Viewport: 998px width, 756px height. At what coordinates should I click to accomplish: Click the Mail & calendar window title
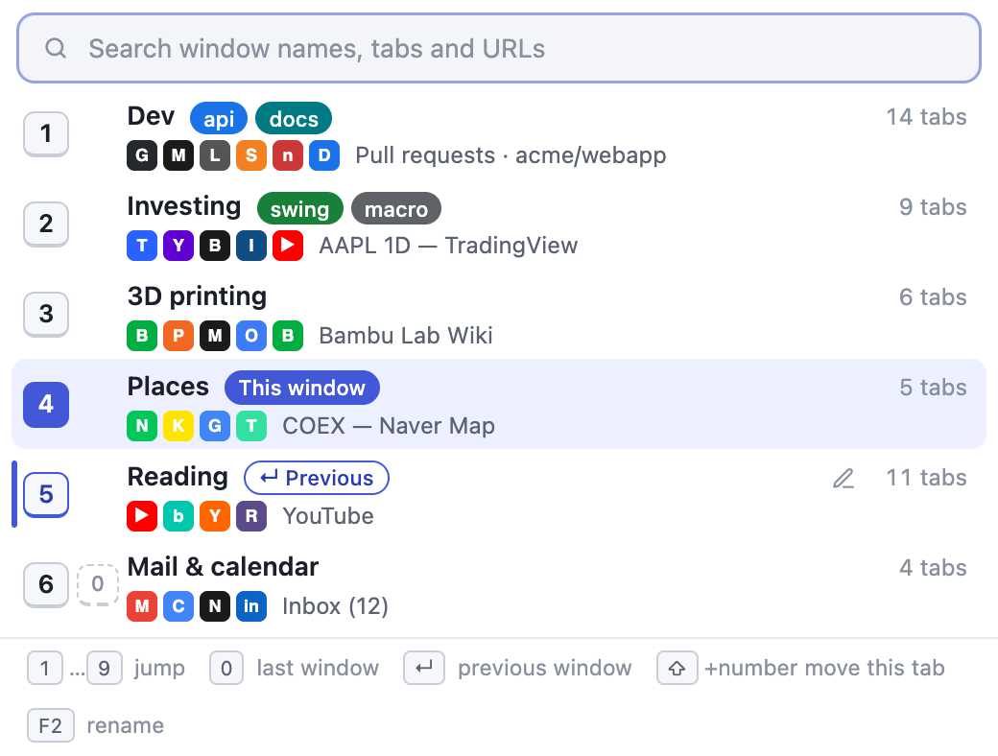[x=223, y=567]
